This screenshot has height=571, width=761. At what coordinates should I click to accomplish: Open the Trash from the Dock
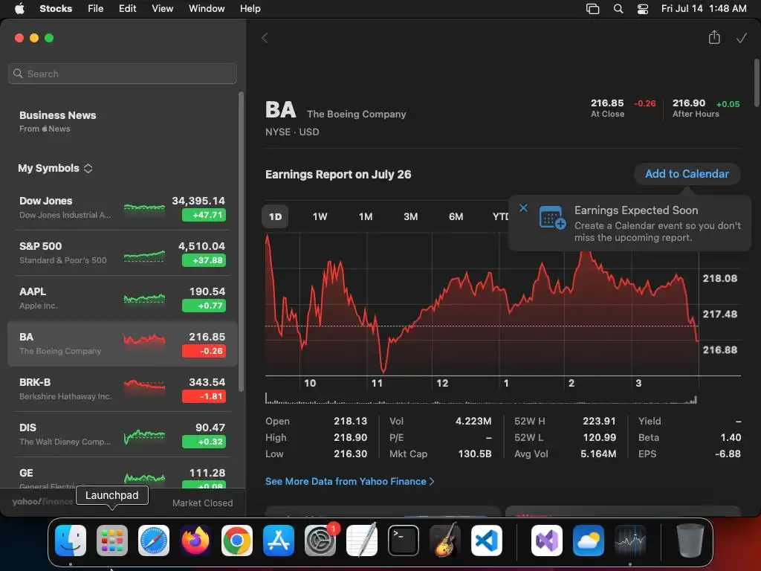tap(690, 541)
